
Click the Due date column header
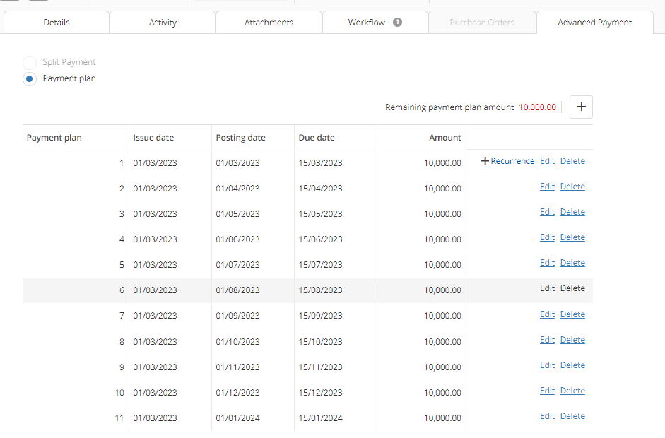(x=317, y=138)
